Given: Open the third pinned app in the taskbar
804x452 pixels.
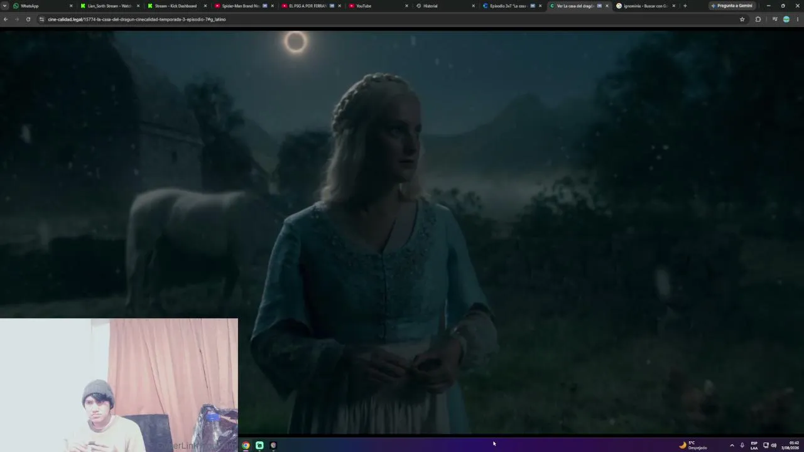Looking at the screenshot, I should pos(273,445).
